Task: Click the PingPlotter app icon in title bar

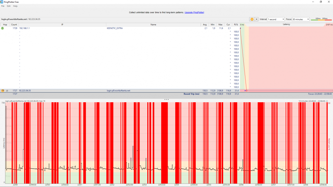Action: click(x=2, y=2)
